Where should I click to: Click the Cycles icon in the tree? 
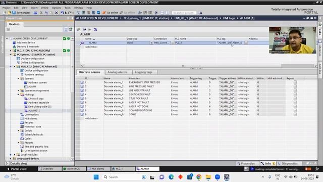(x=22, y=139)
